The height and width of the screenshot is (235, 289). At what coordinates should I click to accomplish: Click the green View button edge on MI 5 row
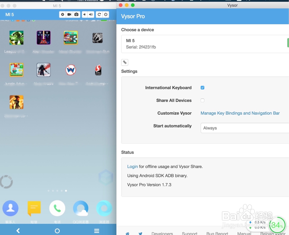[288, 43]
